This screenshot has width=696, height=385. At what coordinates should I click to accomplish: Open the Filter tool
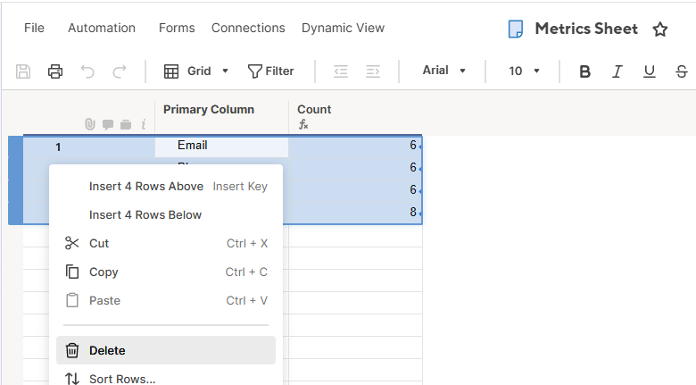tap(270, 71)
